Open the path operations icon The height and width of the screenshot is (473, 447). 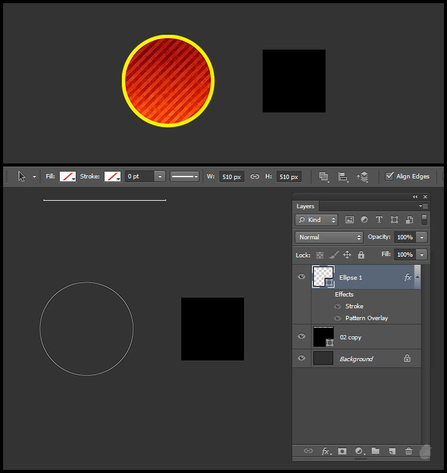point(324,177)
